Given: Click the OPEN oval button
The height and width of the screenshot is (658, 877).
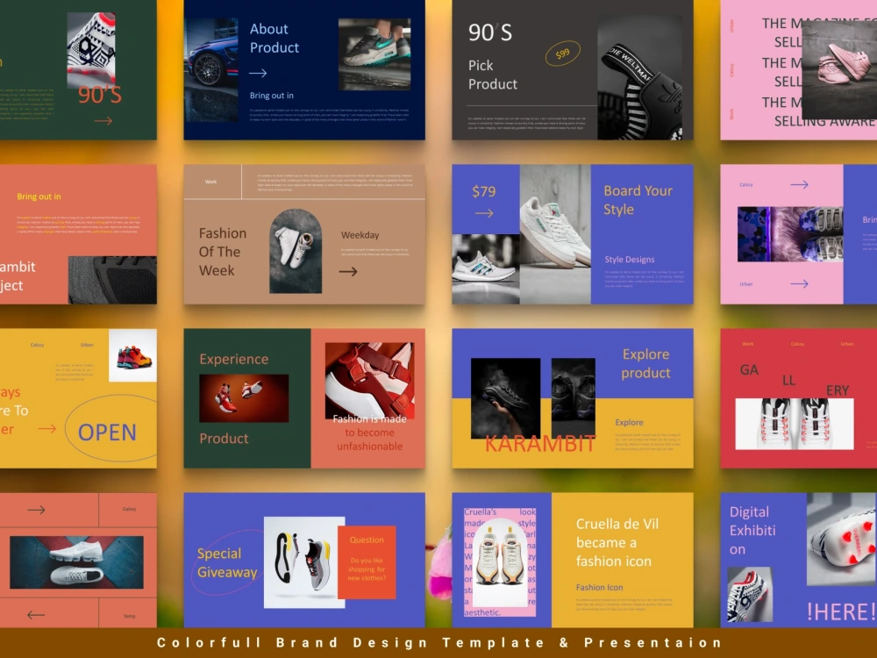Looking at the screenshot, I should (111, 430).
